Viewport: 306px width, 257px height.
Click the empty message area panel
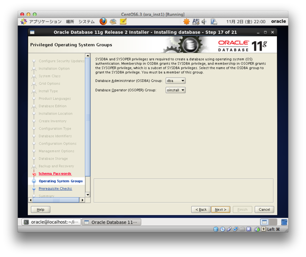(184, 190)
